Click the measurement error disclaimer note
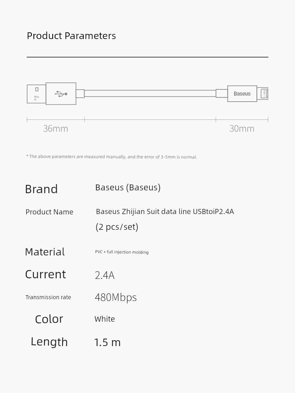The height and width of the screenshot is (393, 295). [x=111, y=156]
